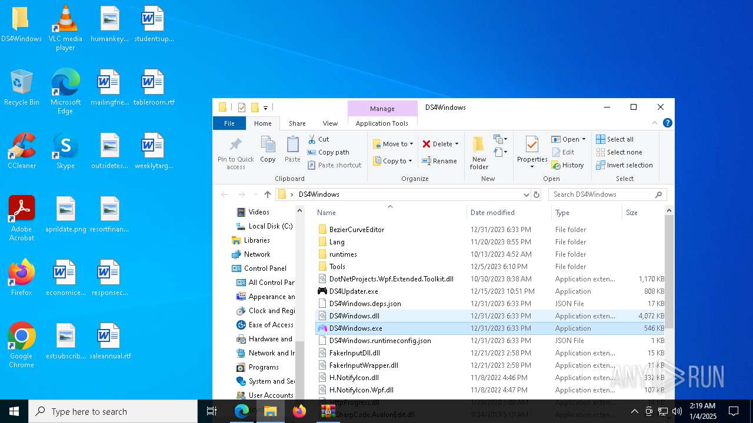The width and height of the screenshot is (753, 423).
Task: Open Firefox from the taskbar
Action: pos(299,411)
